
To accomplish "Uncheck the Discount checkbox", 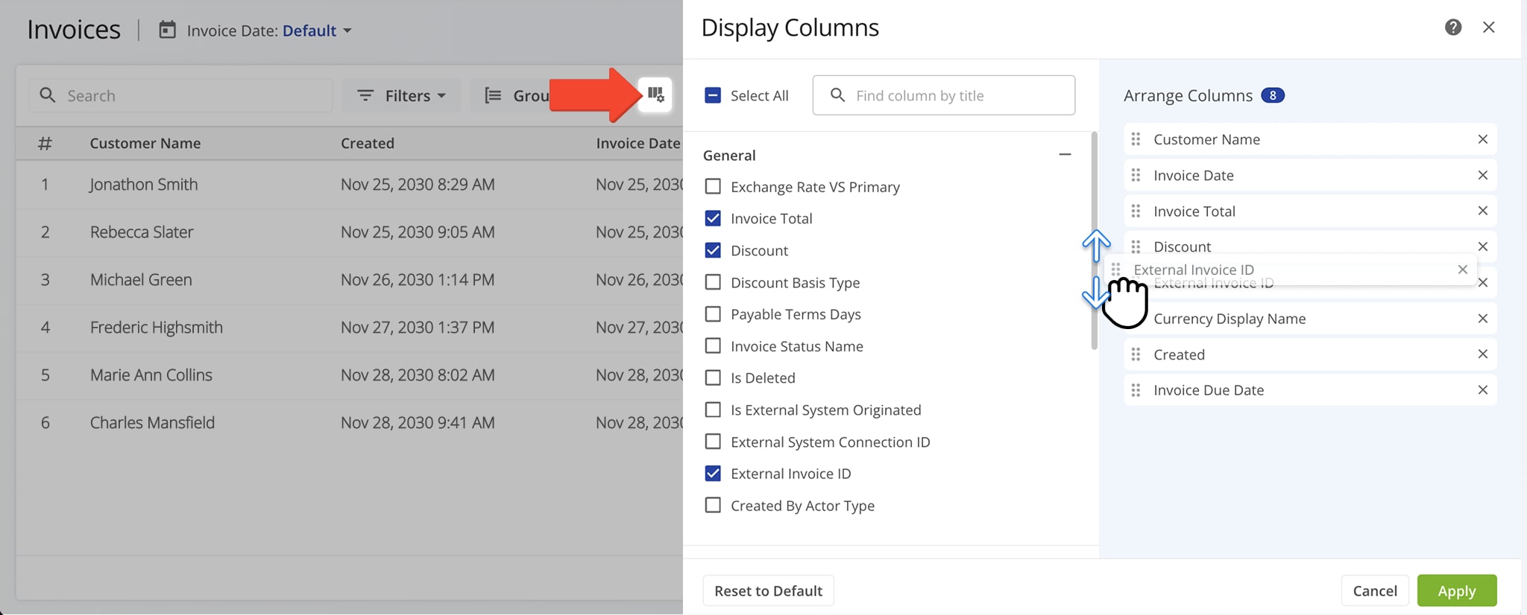I will tap(713, 250).
